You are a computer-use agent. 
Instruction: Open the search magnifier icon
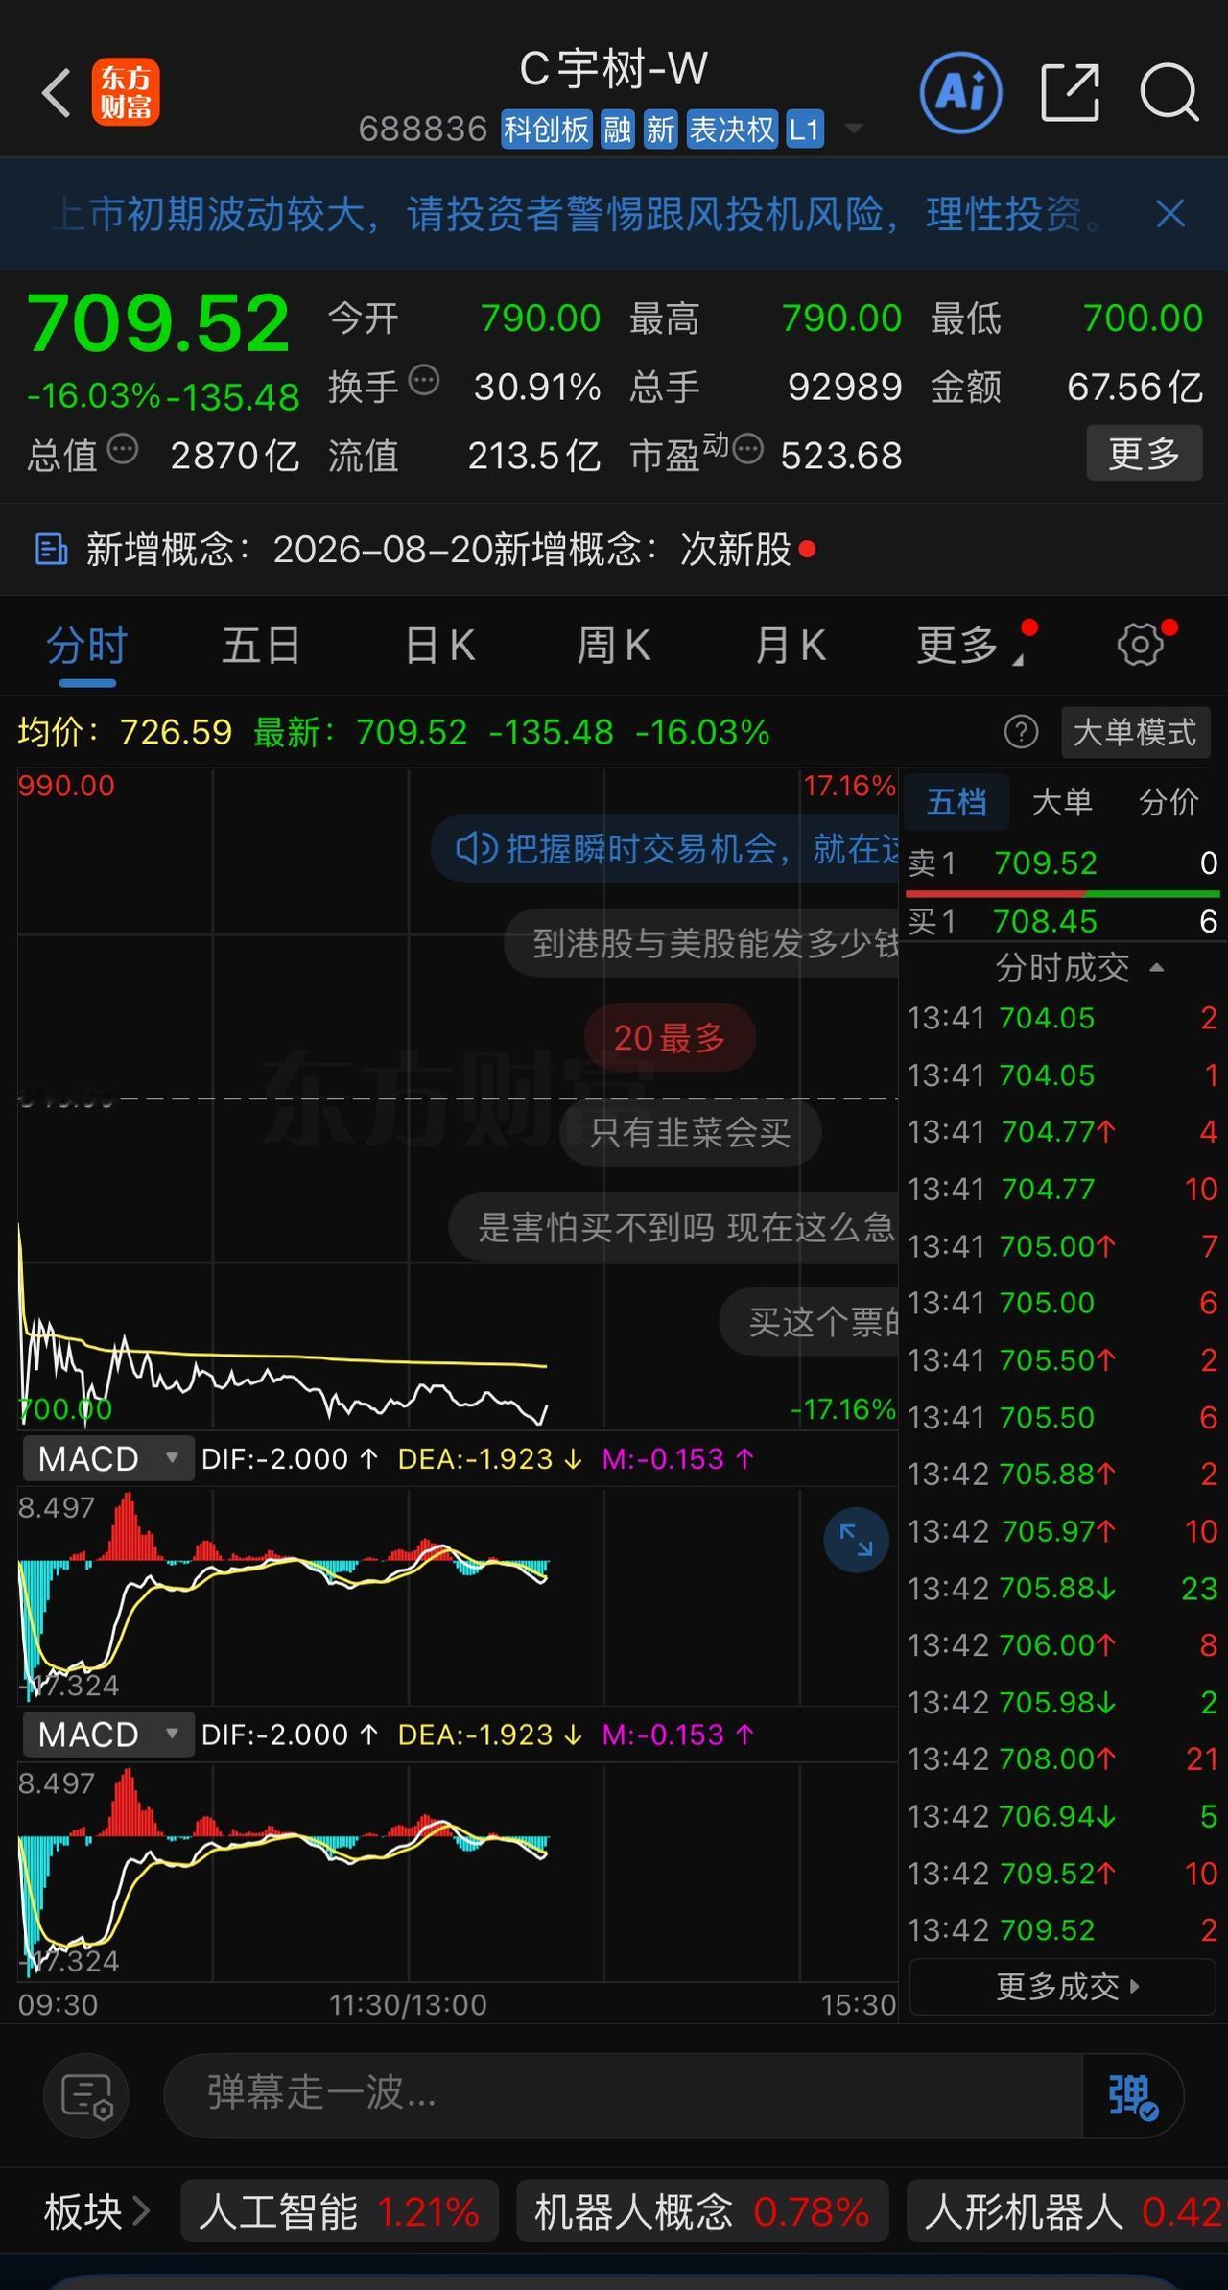coord(1169,93)
